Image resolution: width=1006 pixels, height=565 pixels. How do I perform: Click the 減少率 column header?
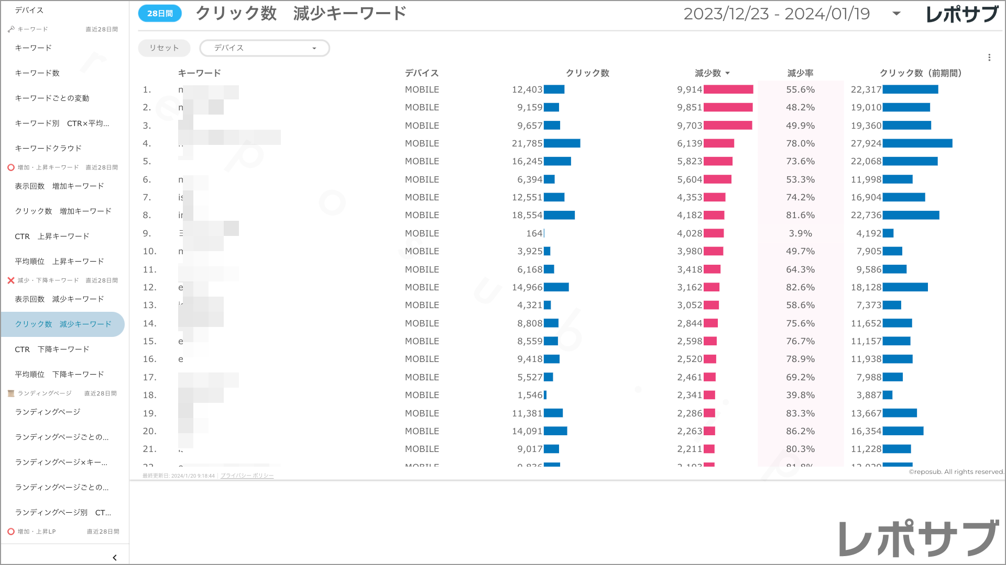click(x=800, y=73)
